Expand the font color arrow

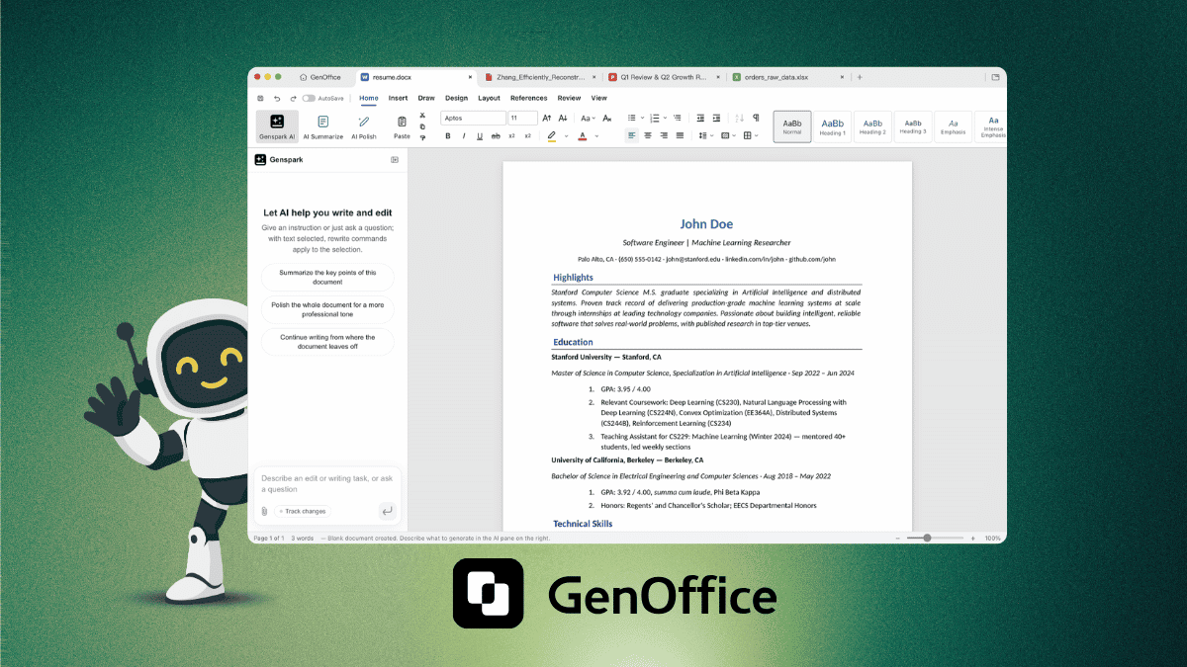[x=596, y=136]
